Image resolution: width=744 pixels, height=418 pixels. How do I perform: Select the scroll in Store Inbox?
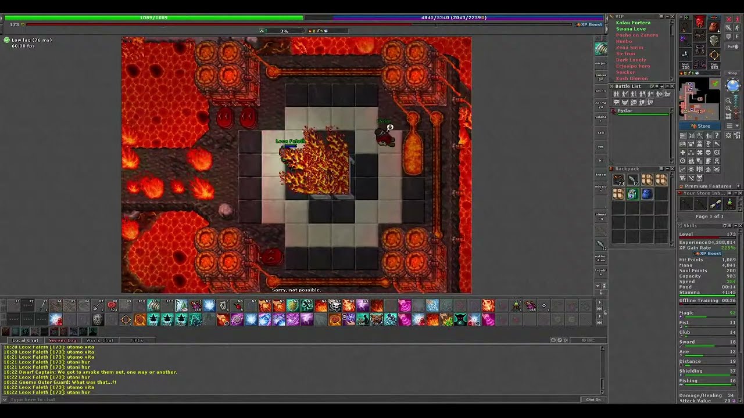point(716,203)
